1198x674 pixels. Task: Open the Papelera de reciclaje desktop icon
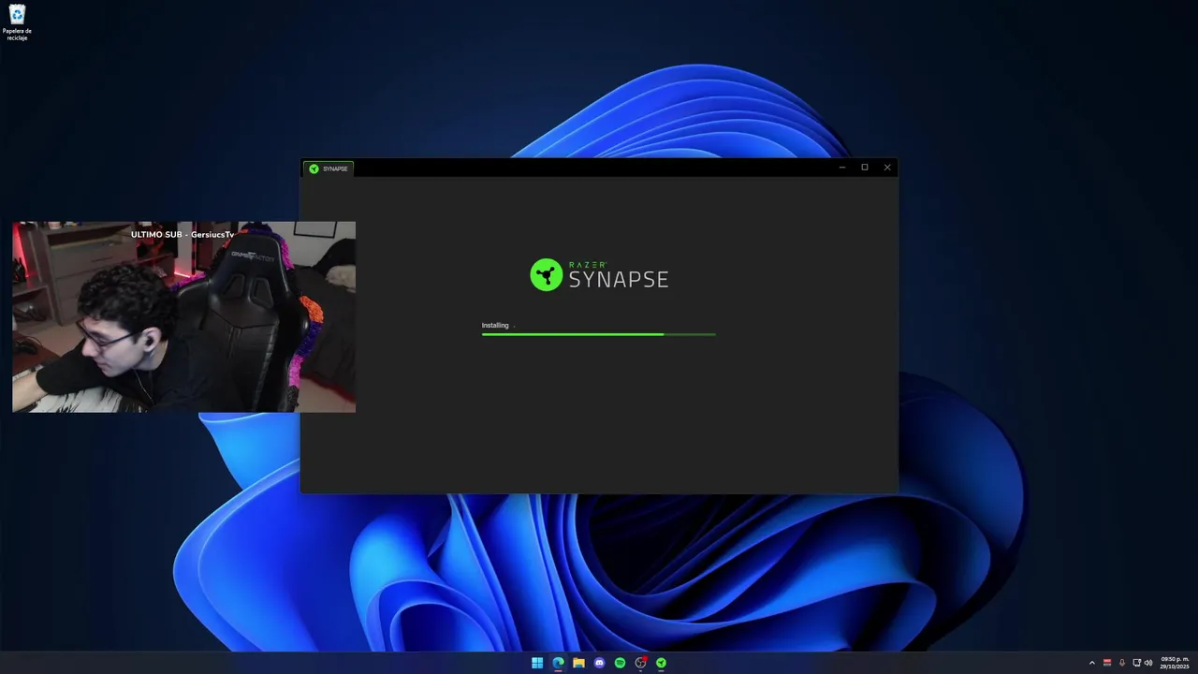coord(17,22)
